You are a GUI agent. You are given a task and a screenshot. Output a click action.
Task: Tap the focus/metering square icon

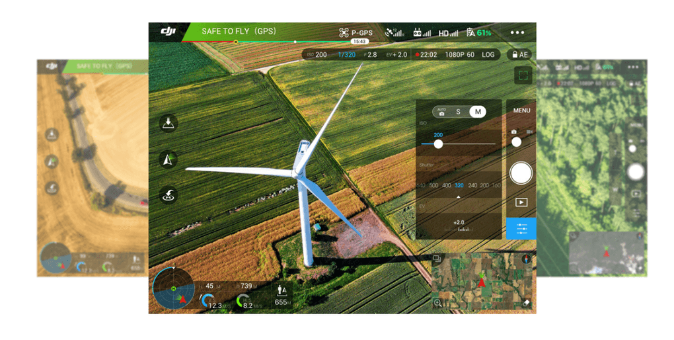(523, 75)
